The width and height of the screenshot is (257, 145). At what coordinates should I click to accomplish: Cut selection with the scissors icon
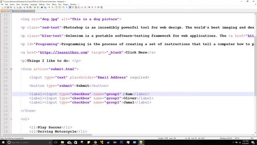click(24, 7)
